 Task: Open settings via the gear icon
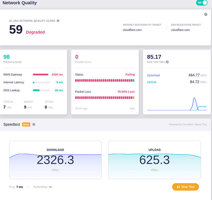(206, 14)
